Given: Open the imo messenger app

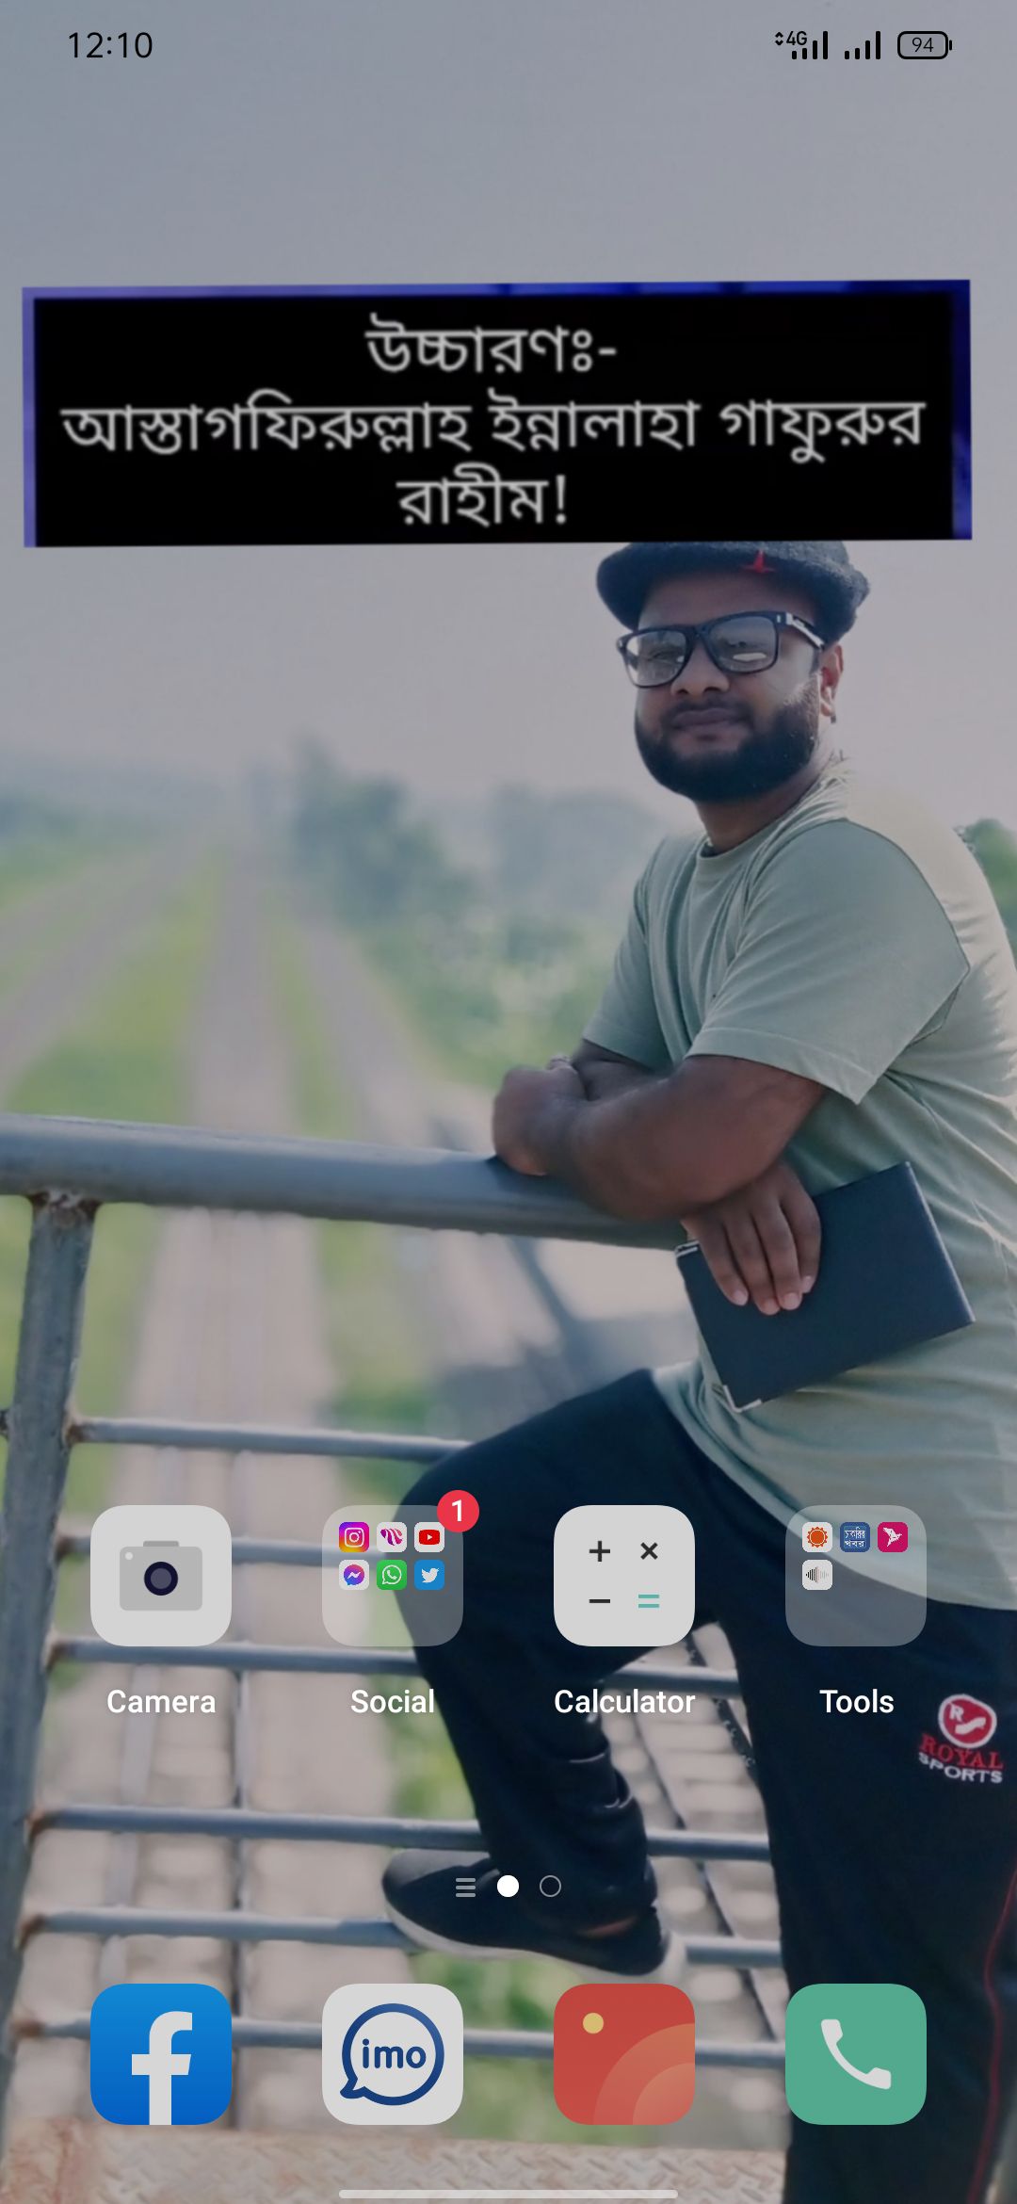Looking at the screenshot, I should tap(392, 2053).
